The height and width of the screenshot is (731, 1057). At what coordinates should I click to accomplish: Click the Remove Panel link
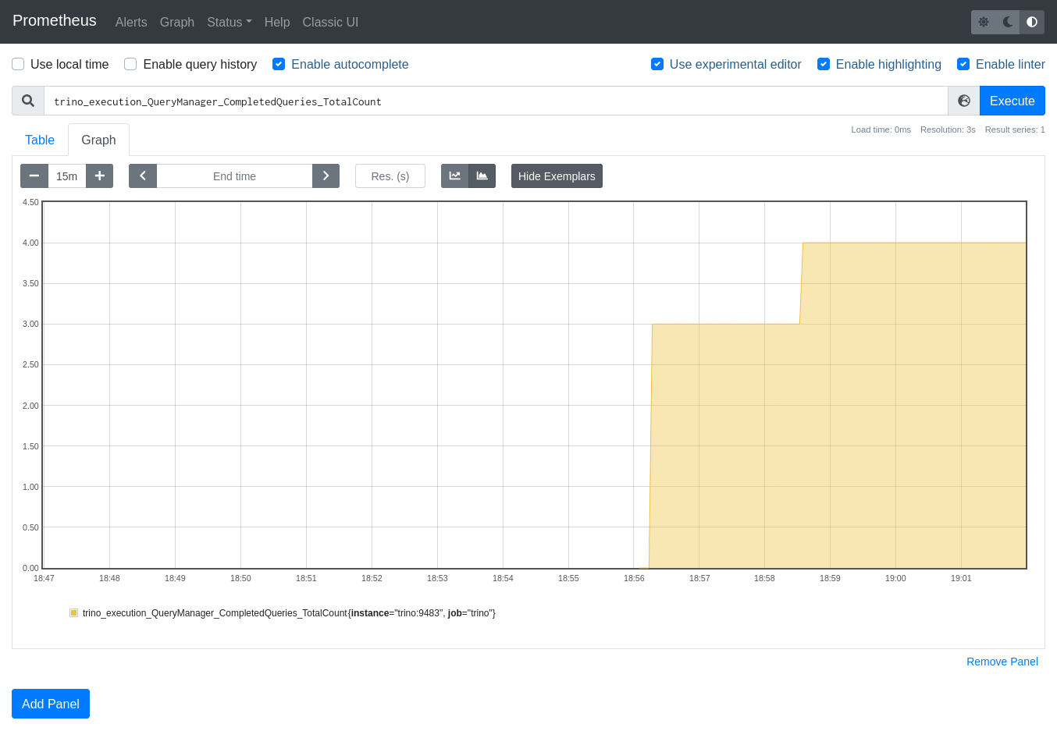(x=1002, y=661)
